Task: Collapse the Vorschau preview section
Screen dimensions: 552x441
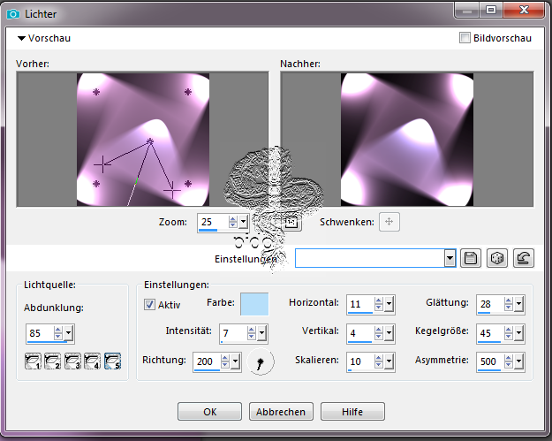Action: point(21,39)
